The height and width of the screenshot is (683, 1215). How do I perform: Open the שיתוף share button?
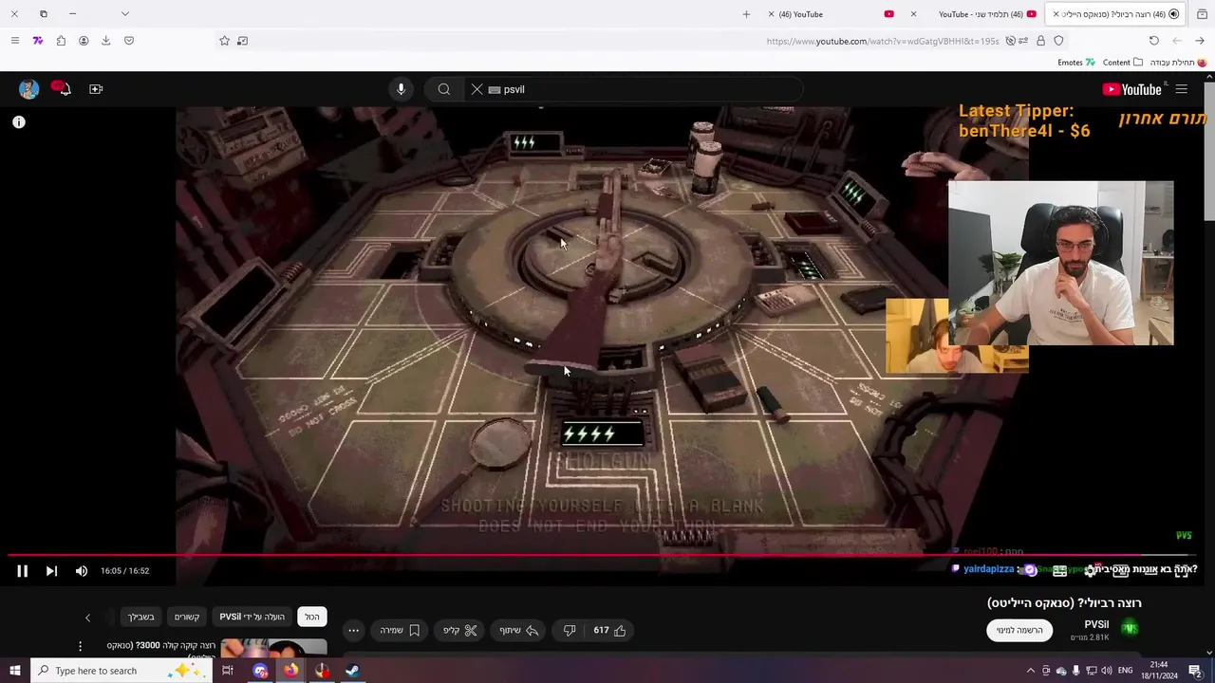click(519, 630)
